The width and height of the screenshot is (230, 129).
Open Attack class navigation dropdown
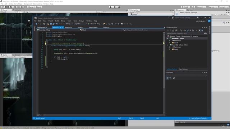click(x=101, y=30)
